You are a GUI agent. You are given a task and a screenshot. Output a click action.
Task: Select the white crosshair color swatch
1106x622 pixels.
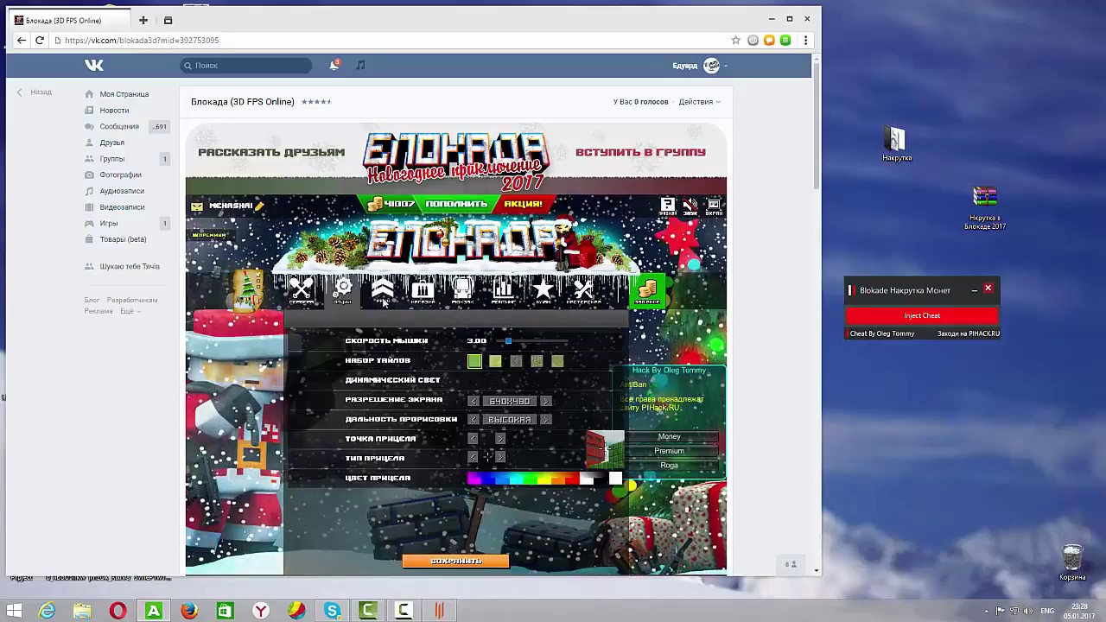(615, 479)
